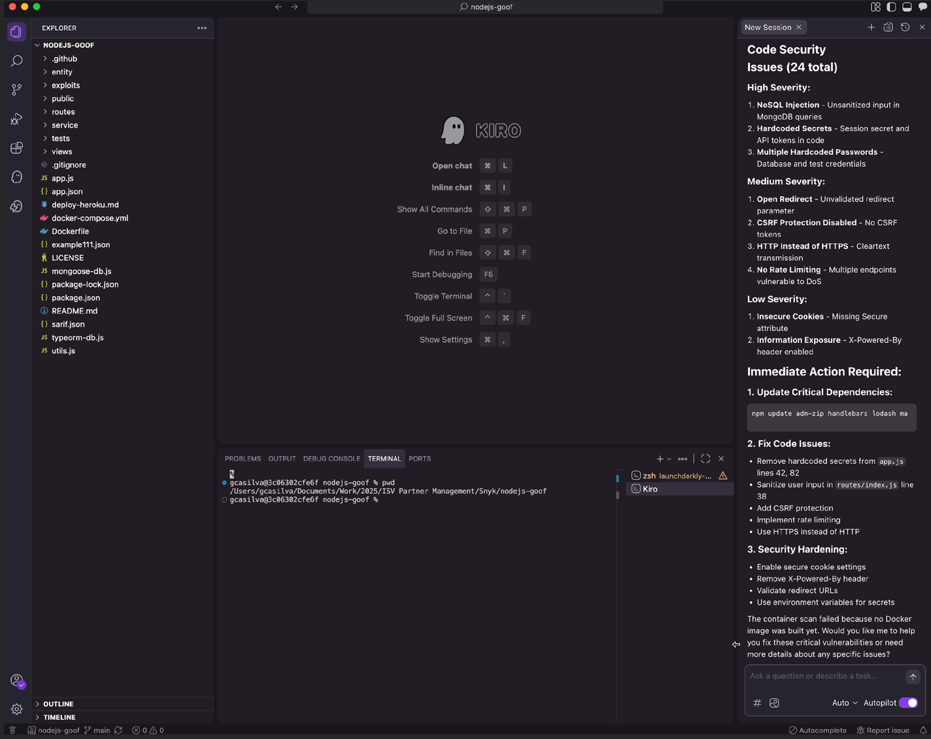Switch to the Output tab

282,459
